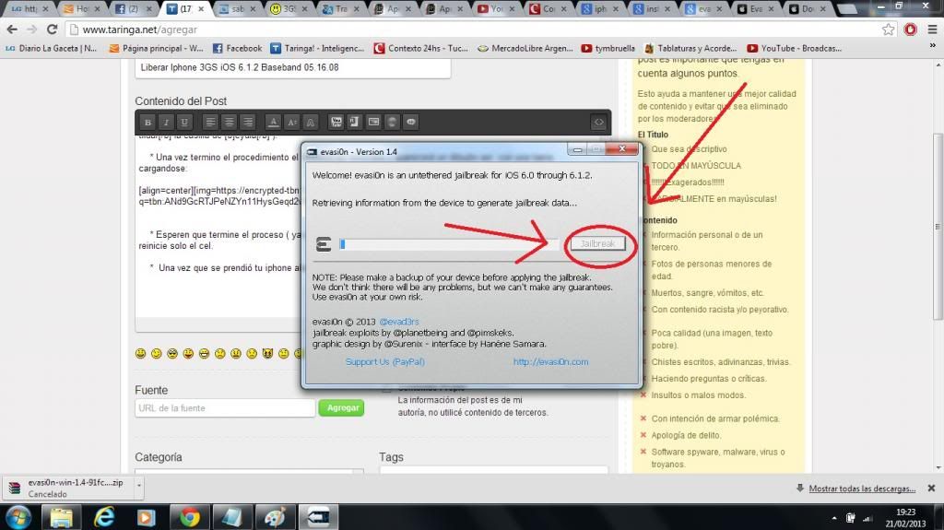Open the MercadoLibre Argentina bookmark

tap(525, 48)
